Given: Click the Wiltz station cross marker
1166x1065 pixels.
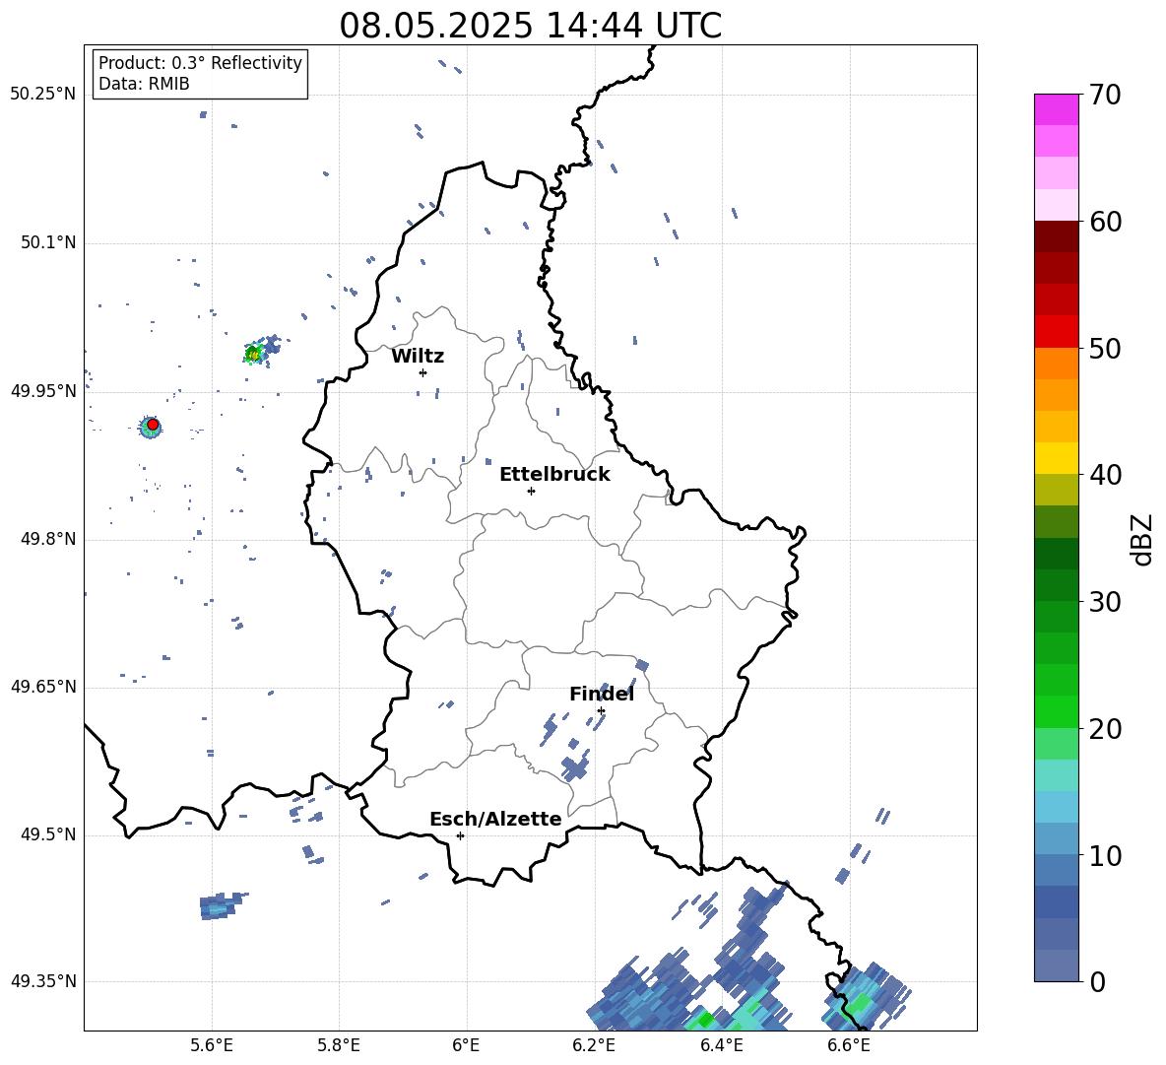Looking at the screenshot, I should pyautogui.click(x=423, y=372).
